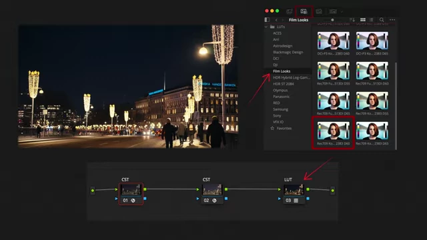Open the HDR ST 2084 folder
427x240 pixels.
[x=283, y=84]
